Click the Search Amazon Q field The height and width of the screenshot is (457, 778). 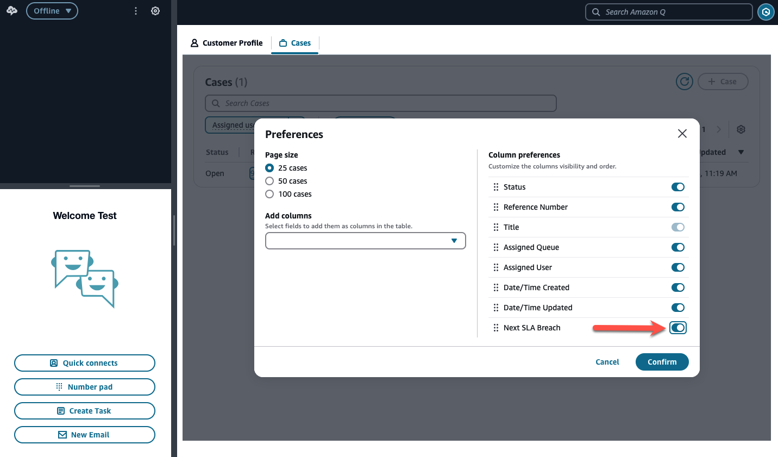click(668, 12)
